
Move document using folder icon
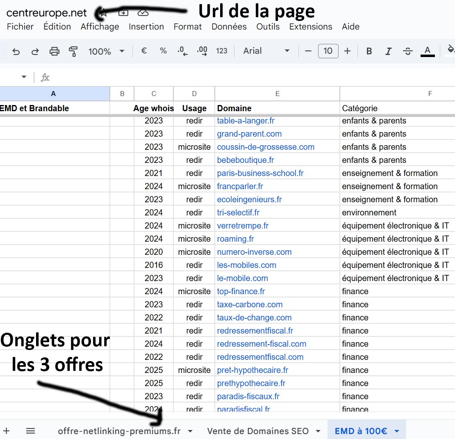pyautogui.click(x=123, y=13)
